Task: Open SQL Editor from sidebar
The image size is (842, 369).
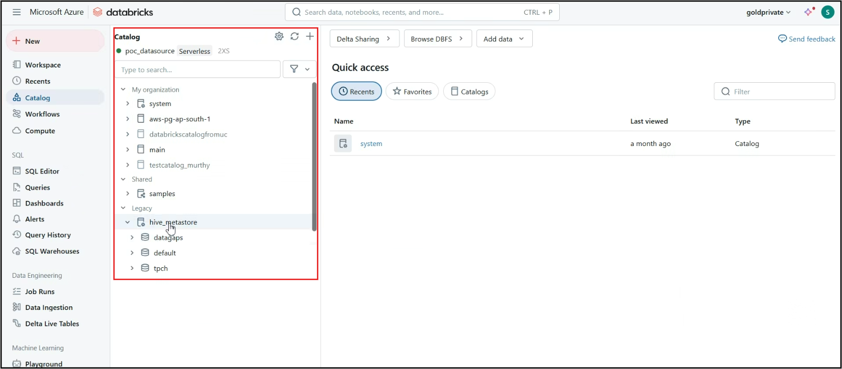Action: click(x=42, y=171)
